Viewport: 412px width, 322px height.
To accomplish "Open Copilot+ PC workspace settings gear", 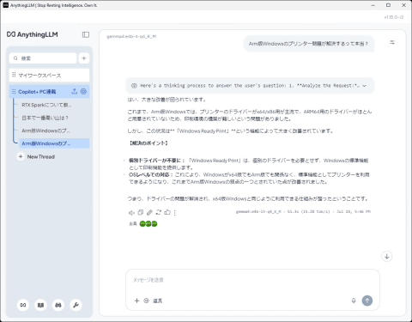I will click(x=83, y=91).
